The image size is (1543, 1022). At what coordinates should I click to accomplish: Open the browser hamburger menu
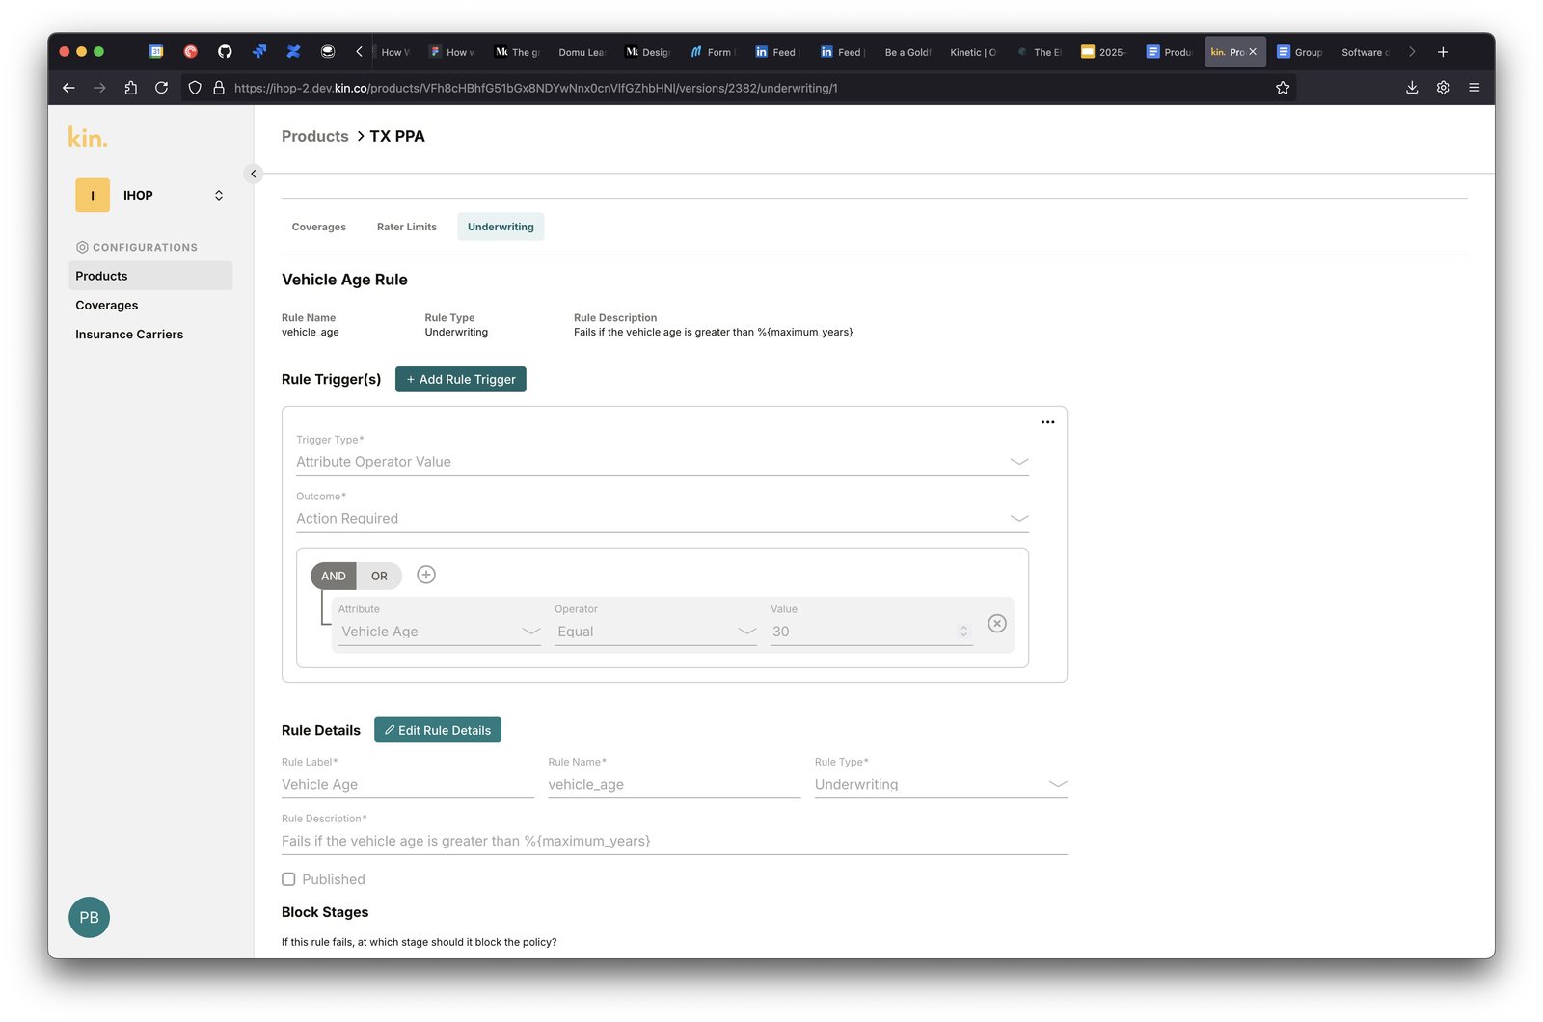(1474, 88)
